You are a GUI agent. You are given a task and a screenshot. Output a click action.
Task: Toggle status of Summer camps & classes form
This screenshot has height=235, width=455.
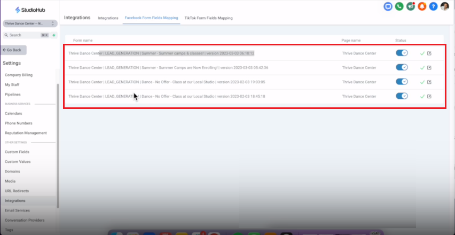click(x=402, y=53)
